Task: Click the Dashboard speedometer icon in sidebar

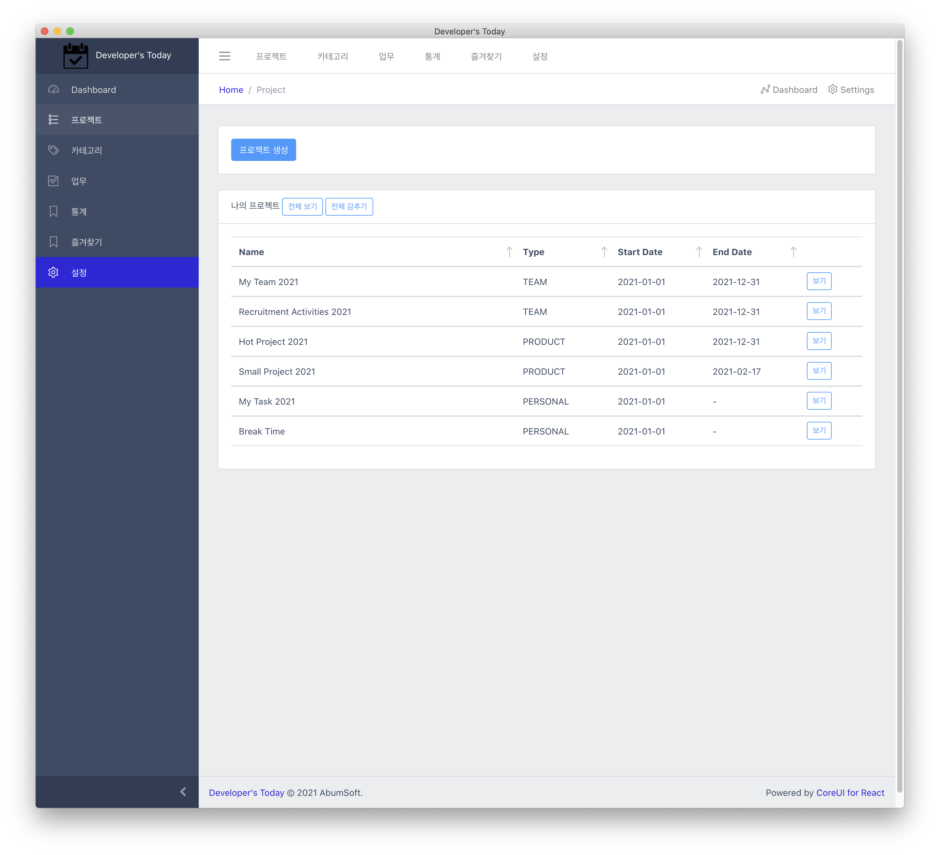Action: click(x=53, y=89)
